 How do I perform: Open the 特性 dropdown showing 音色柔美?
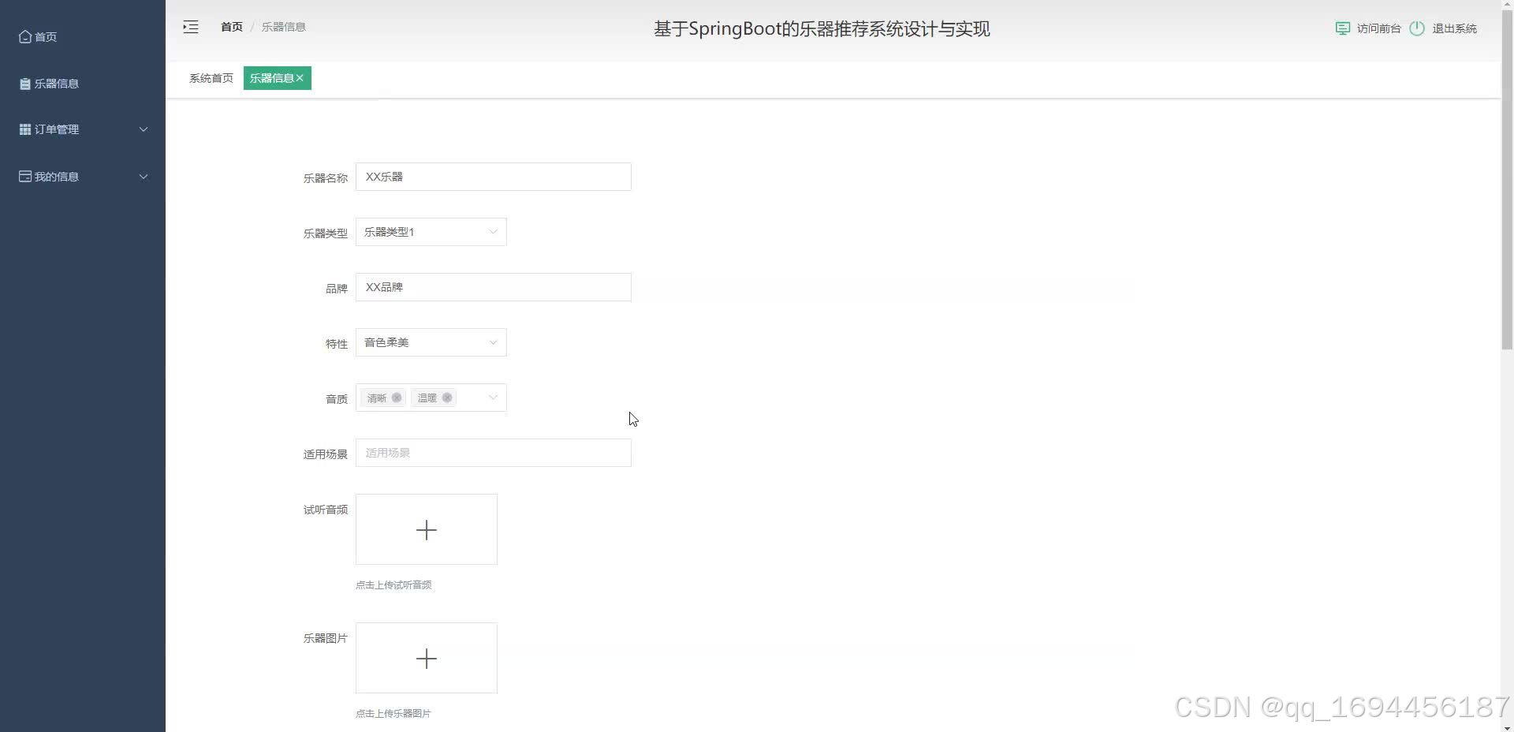pos(431,342)
